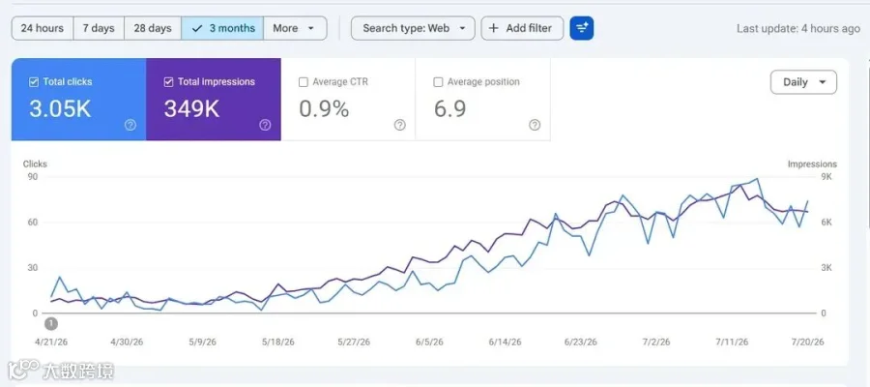Screen dimensions: 870x387
Task: Open help icon on Total clicks card
Action: point(130,125)
